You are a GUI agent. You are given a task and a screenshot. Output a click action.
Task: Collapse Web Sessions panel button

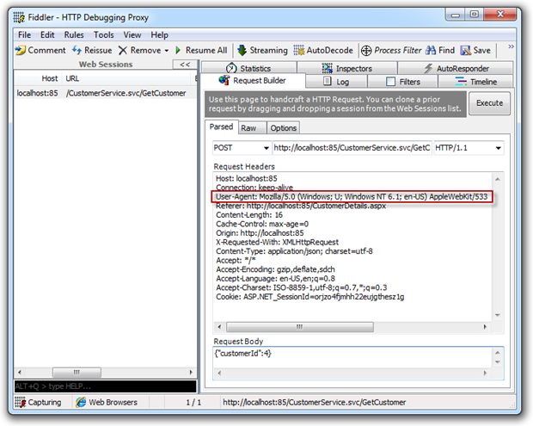click(185, 65)
